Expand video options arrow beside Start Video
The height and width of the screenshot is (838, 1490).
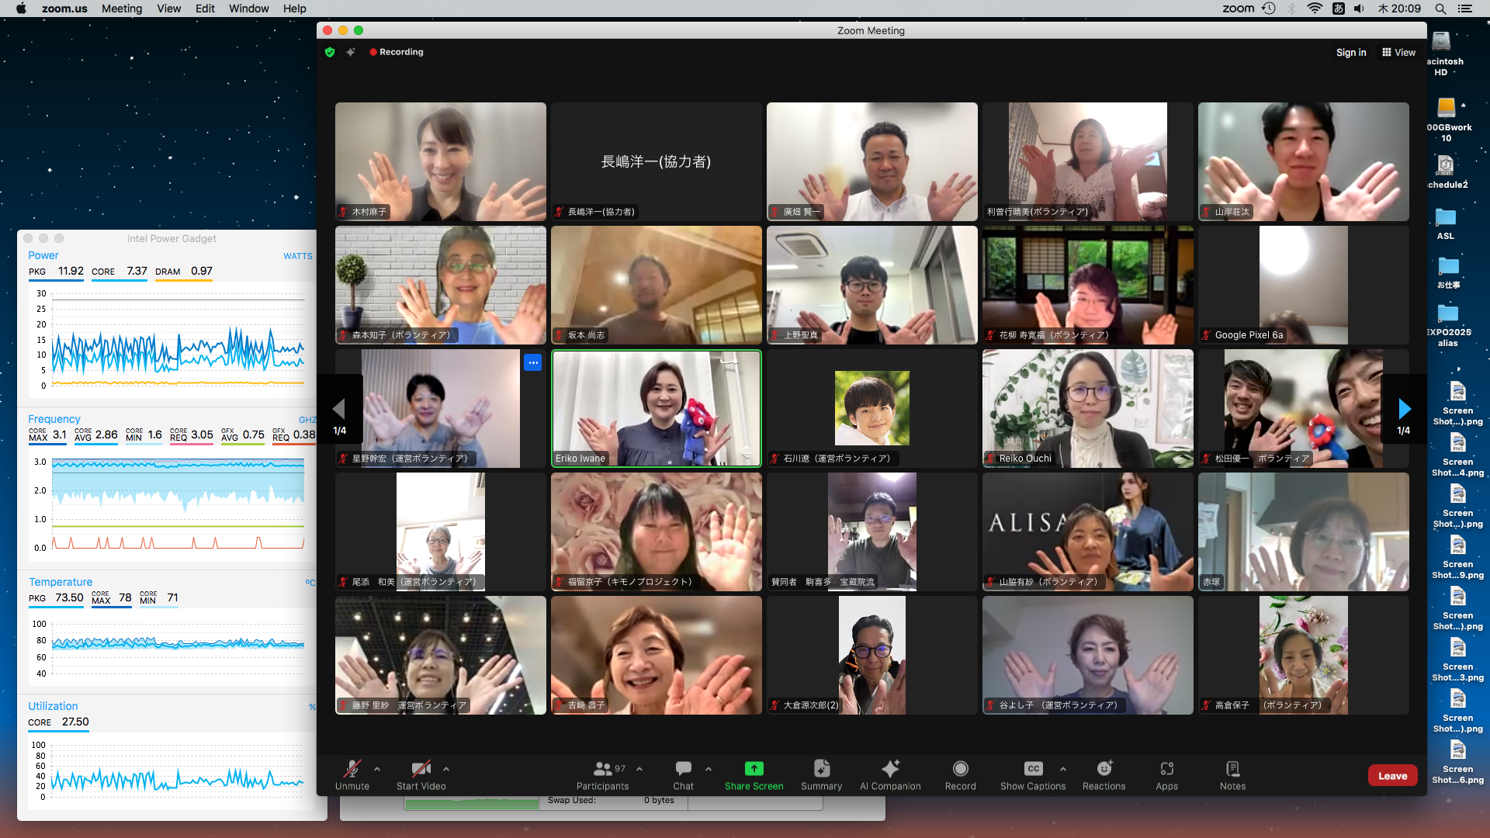446,769
